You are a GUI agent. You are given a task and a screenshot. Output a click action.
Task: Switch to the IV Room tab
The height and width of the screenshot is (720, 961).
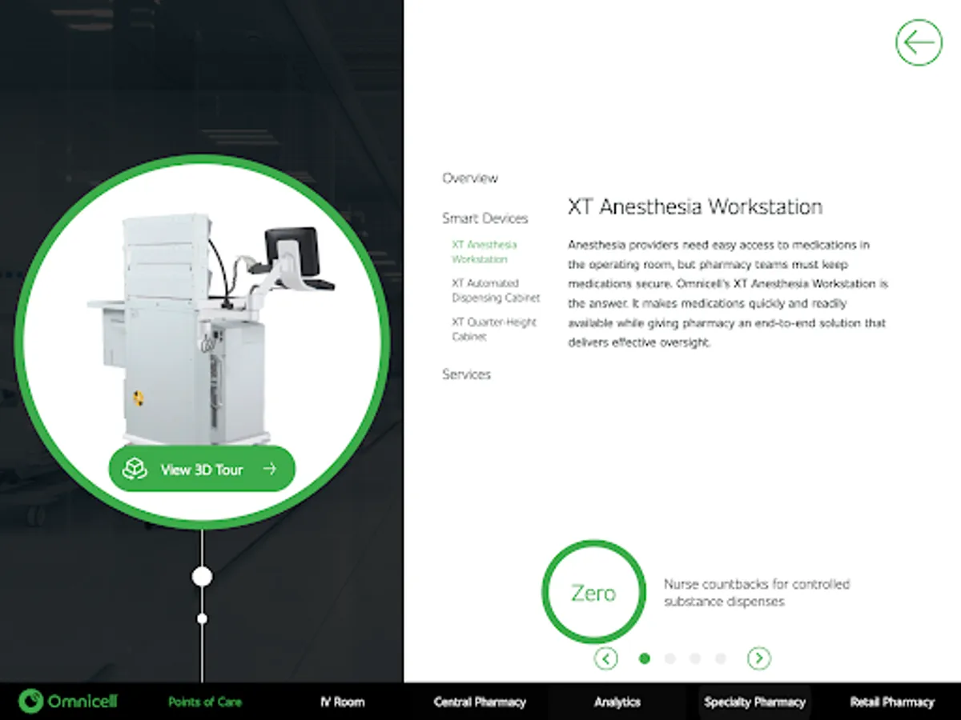point(343,702)
